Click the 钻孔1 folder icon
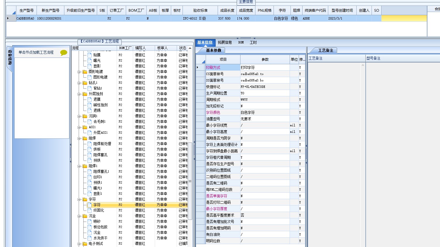 click(x=85, y=83)
